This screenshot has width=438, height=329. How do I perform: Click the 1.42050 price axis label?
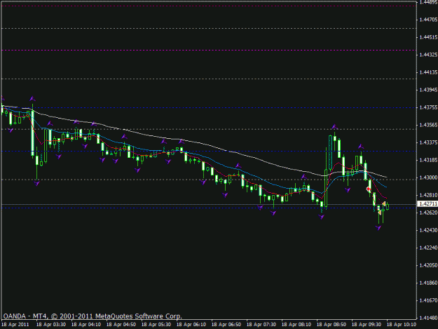coord(428,265)
